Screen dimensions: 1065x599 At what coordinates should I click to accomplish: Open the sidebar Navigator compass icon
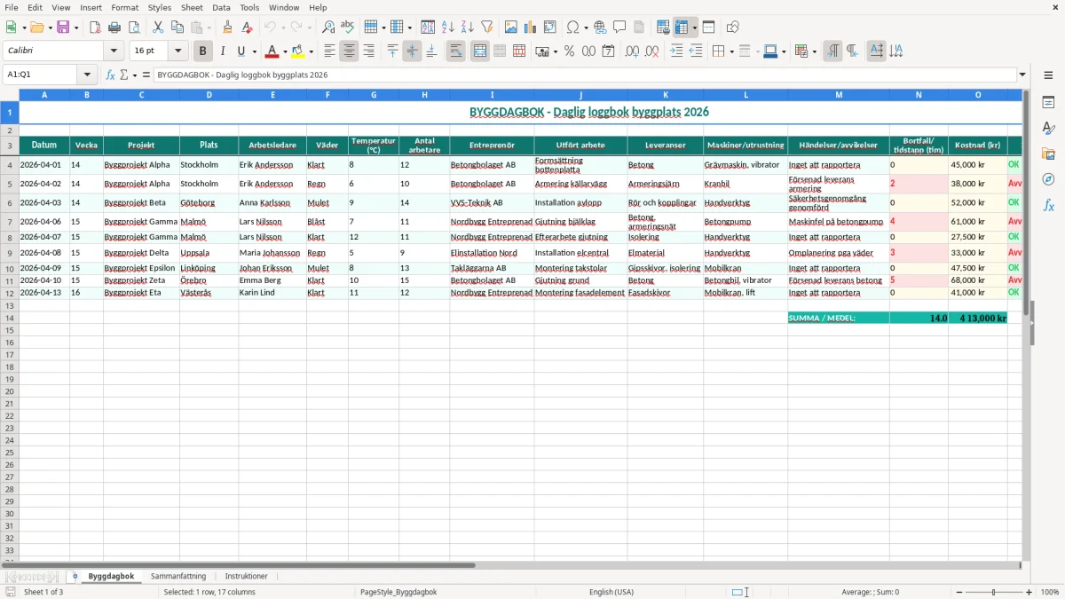pos(1048,179)
